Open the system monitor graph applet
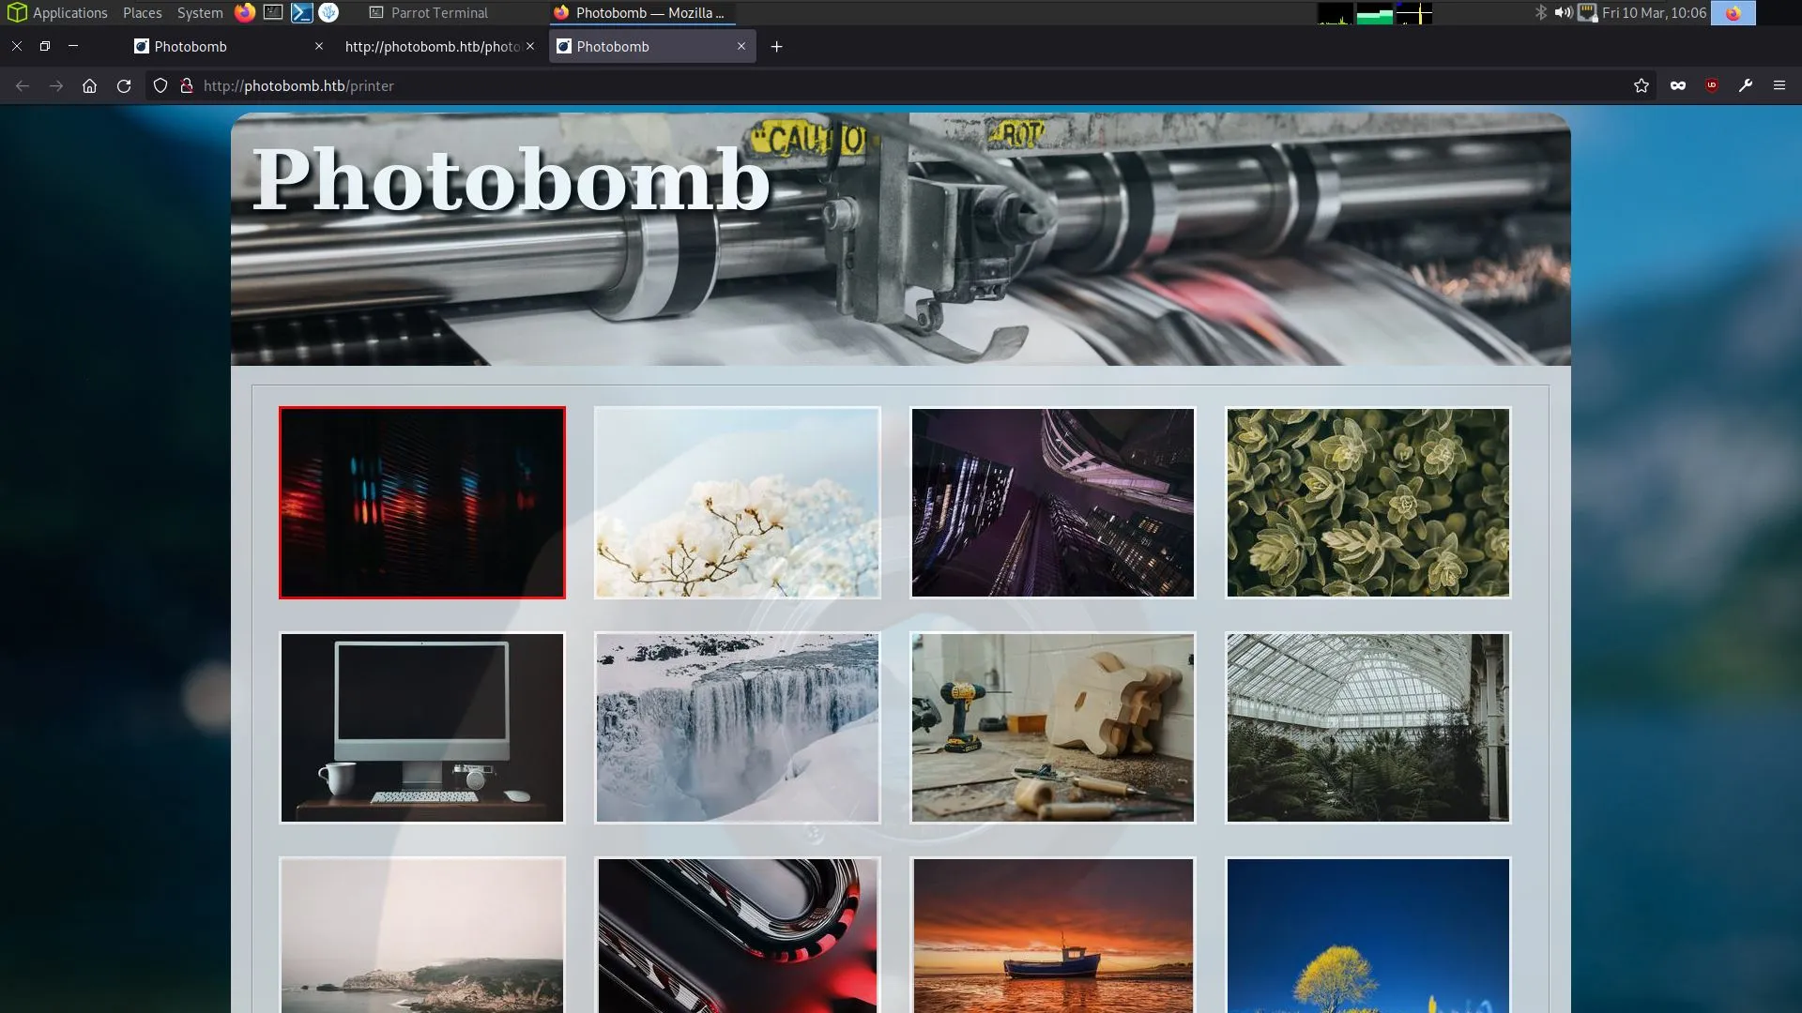The image size is (1802, 1013). (1375, 13)
